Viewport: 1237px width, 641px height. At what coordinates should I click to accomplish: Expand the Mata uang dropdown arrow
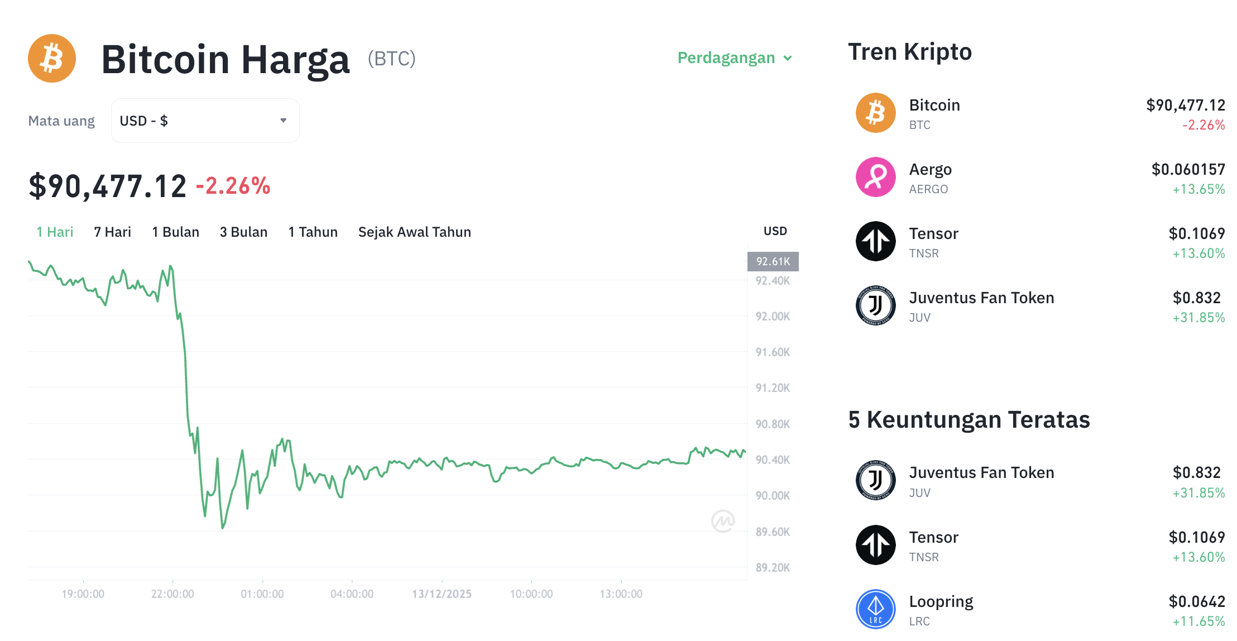point(284,120)
